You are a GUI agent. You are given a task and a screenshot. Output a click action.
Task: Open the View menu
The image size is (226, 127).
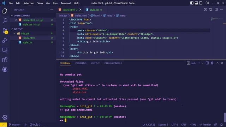40,3
